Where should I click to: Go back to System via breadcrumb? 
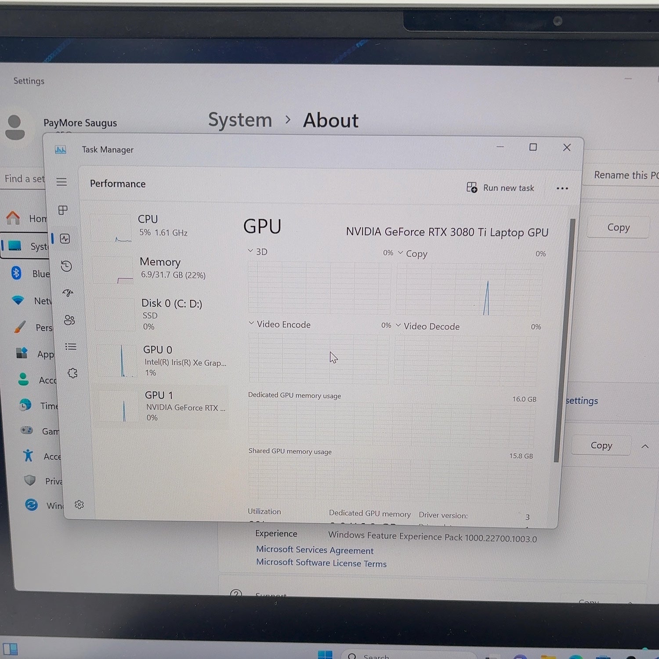240,119
